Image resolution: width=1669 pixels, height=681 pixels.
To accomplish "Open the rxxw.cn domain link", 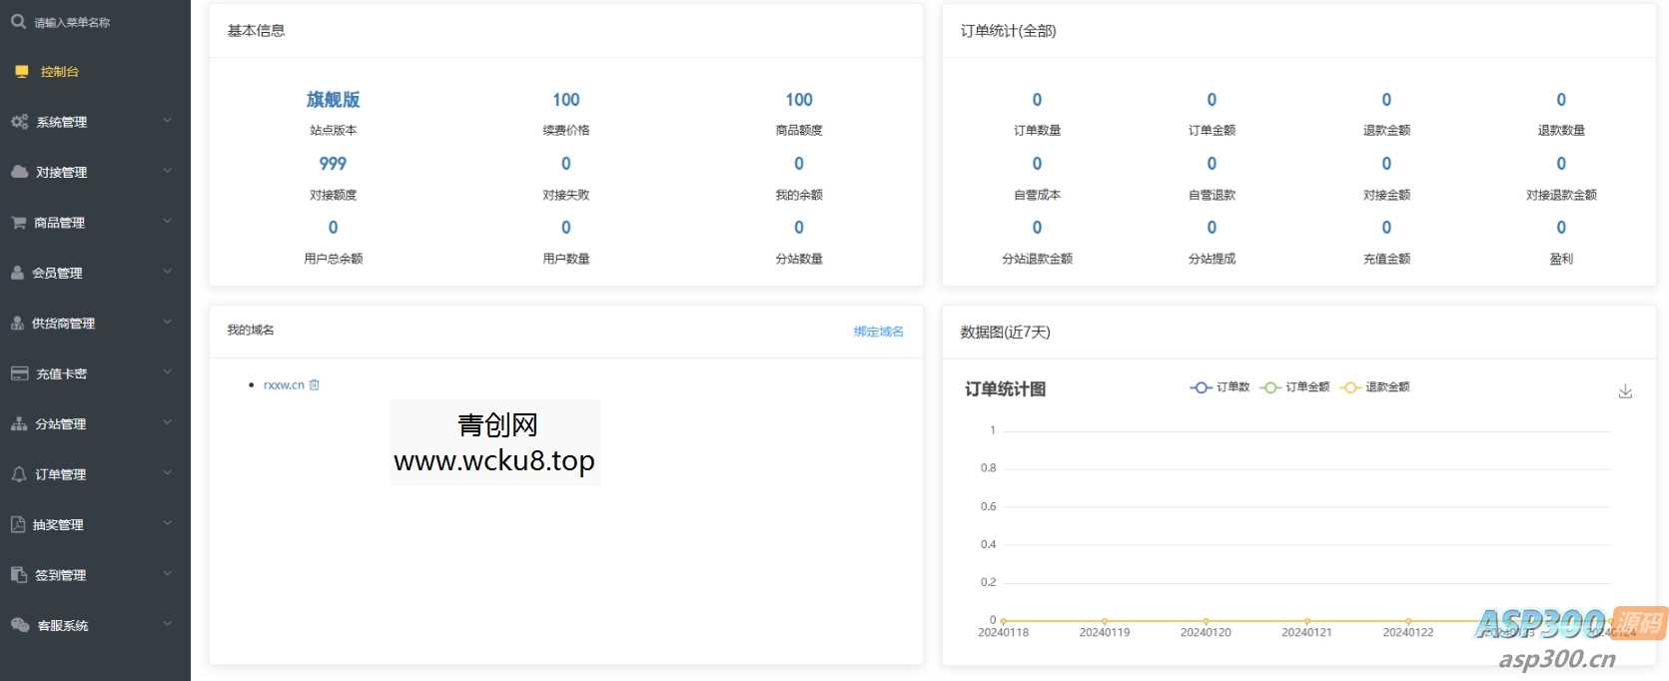I will pyautogui.click(x=284, y=384).
